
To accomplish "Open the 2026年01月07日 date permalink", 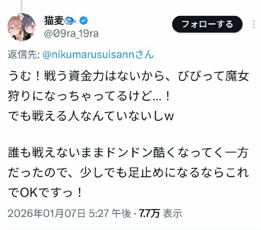I will coord(47,213).
